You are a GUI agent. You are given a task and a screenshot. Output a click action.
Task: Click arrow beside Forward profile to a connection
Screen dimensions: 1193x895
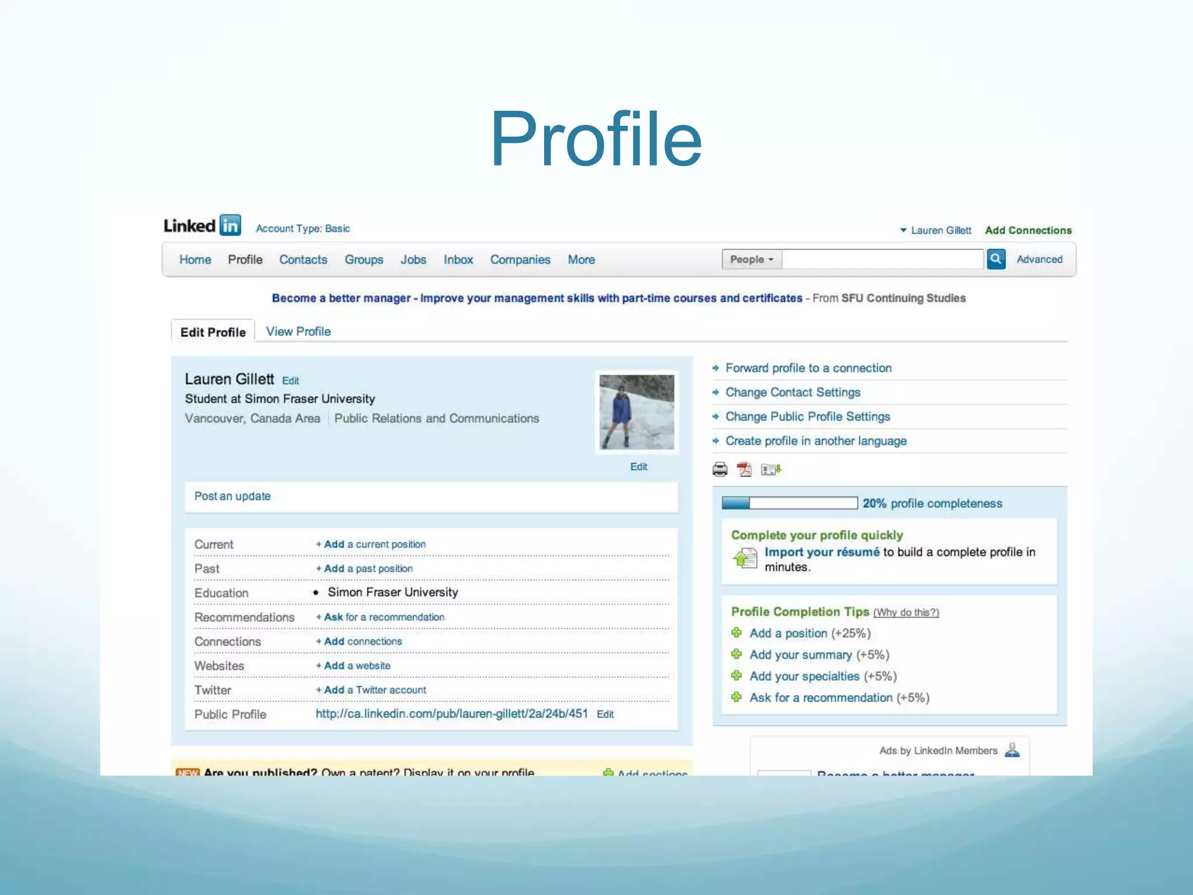pyautogui.click(x=716, y=368)
